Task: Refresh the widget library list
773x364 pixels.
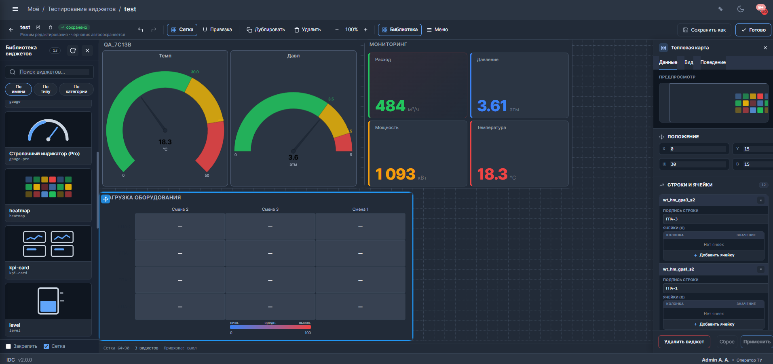Action: 73,51
